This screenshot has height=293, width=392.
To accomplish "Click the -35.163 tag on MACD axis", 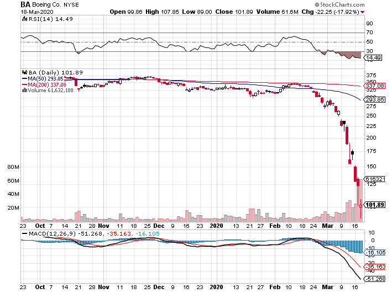I will (x=375, y=267).
